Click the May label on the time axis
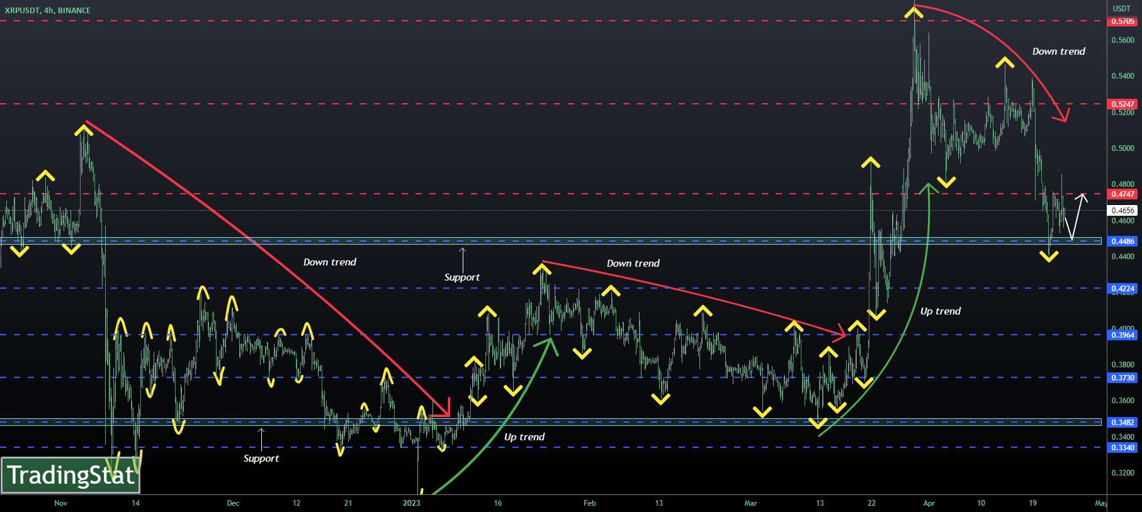This screenshot has height=512, width=1142. click(x=1100, y=503)
